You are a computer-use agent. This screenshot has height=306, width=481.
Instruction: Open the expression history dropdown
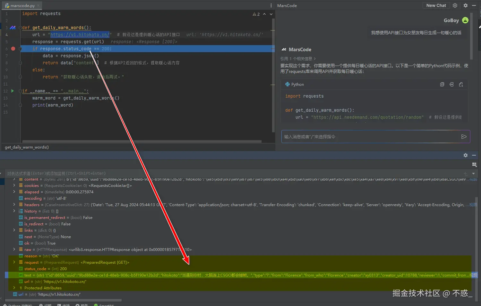[473, 173]
